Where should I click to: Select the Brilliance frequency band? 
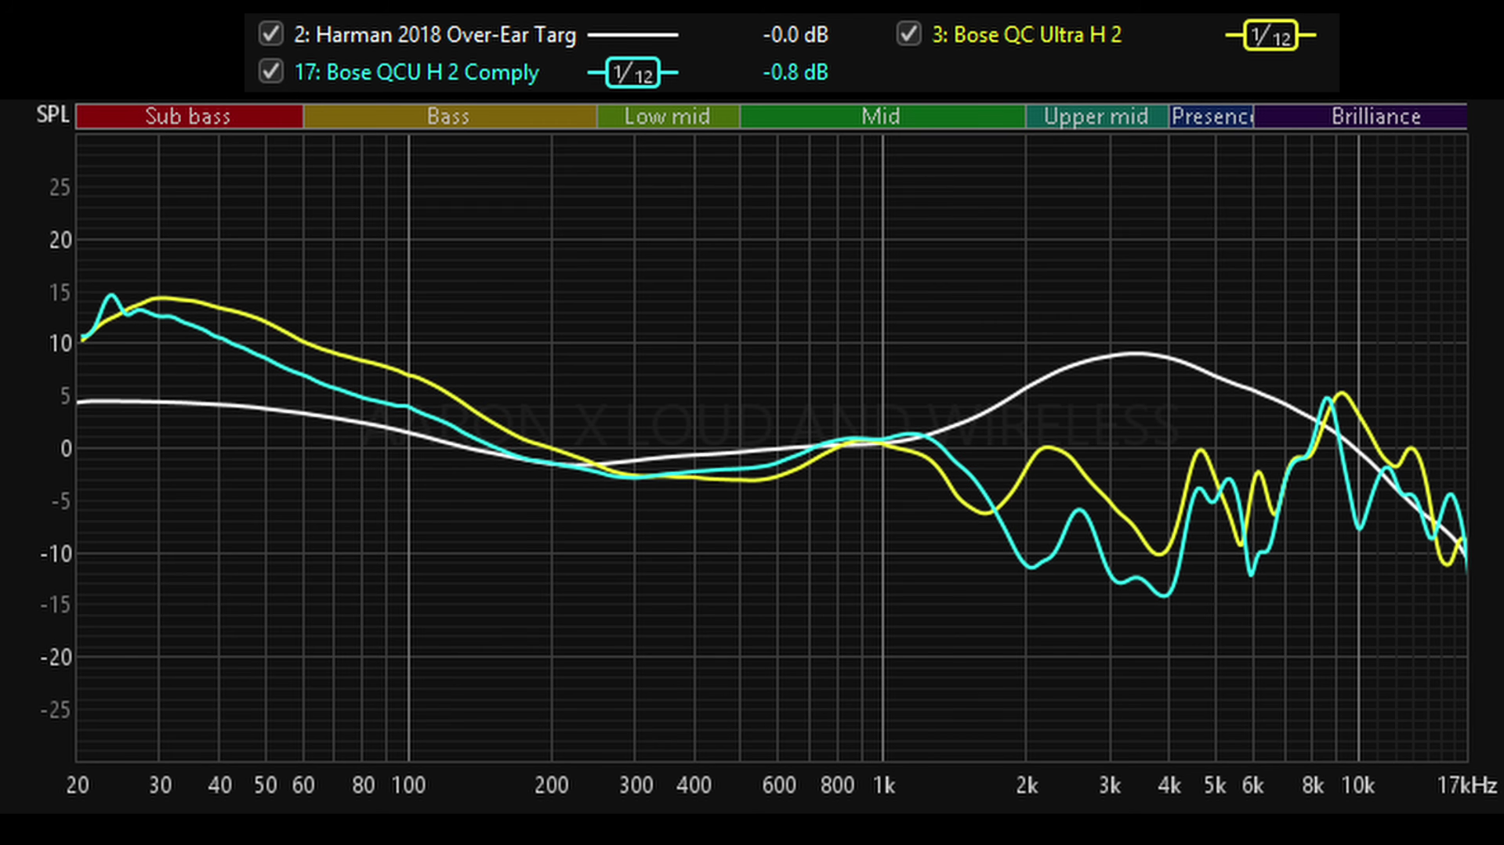(x=1361, y=117)
